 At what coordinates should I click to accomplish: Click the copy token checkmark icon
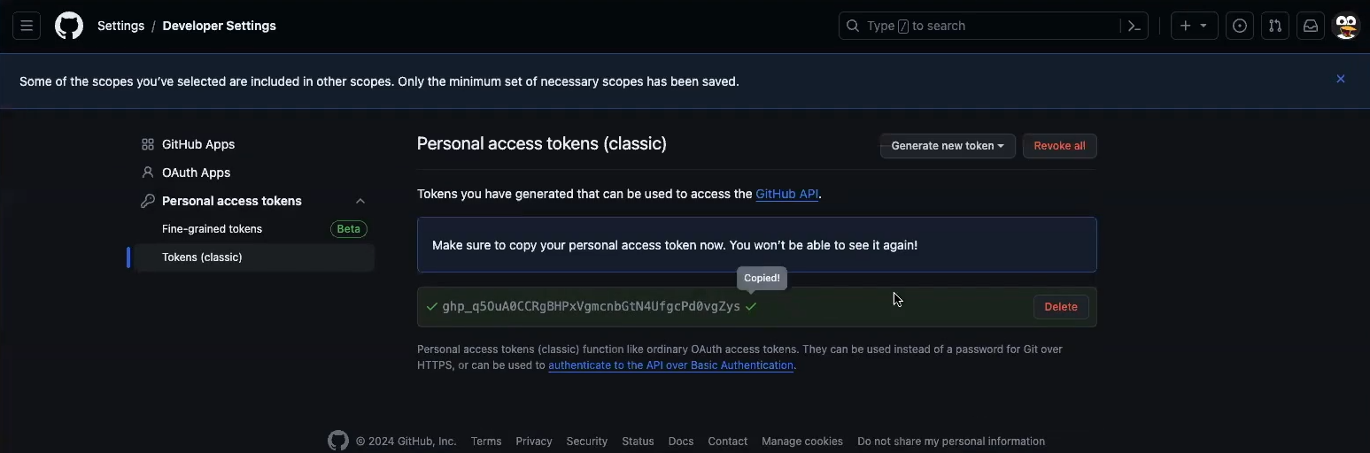(751, 307)
